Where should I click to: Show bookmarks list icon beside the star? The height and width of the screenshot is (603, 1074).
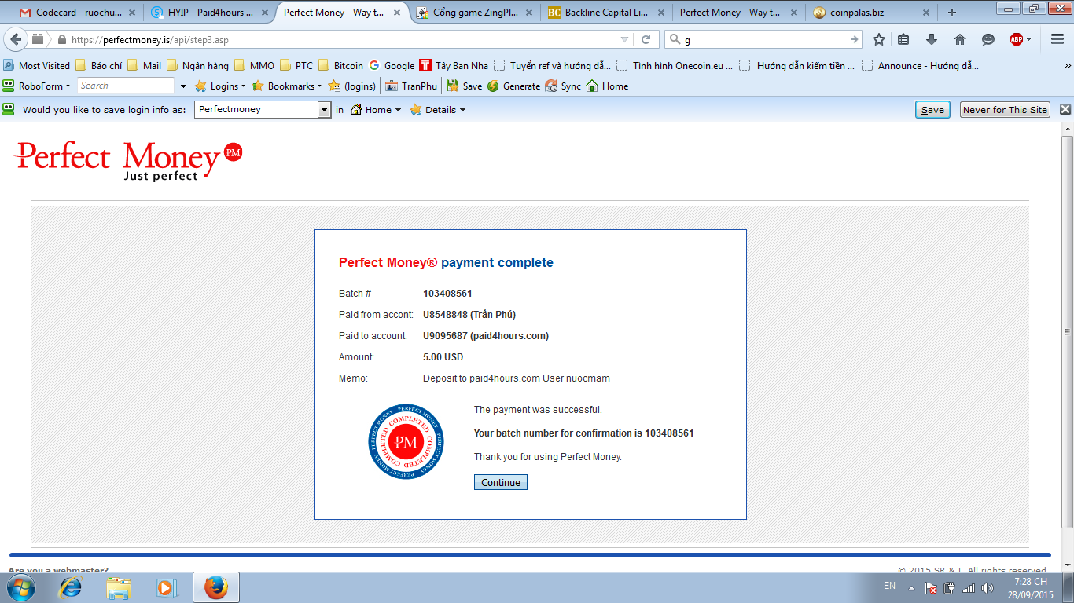(904, 39)
